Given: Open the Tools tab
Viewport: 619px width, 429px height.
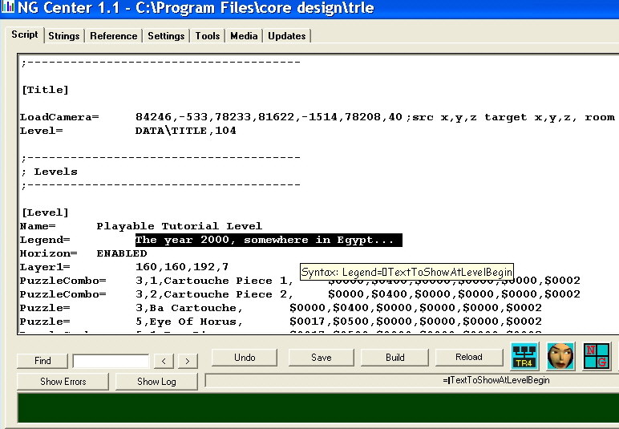Looking at the screenshot, I should pos(208,36).
